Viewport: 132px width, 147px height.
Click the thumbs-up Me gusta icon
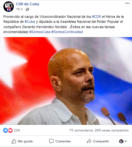point(14,141)
